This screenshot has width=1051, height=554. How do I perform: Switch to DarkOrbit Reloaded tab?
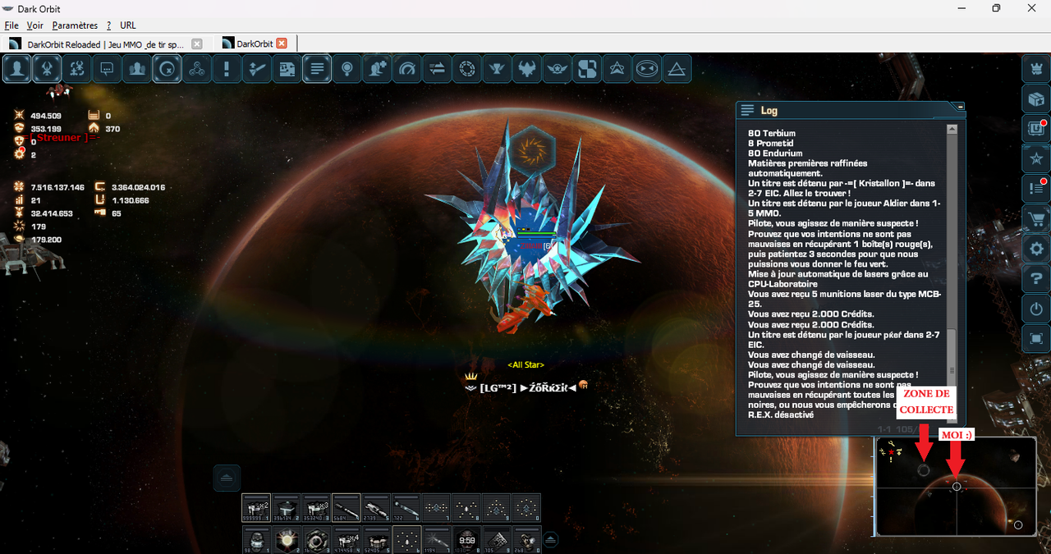click(x=104, y=43)
